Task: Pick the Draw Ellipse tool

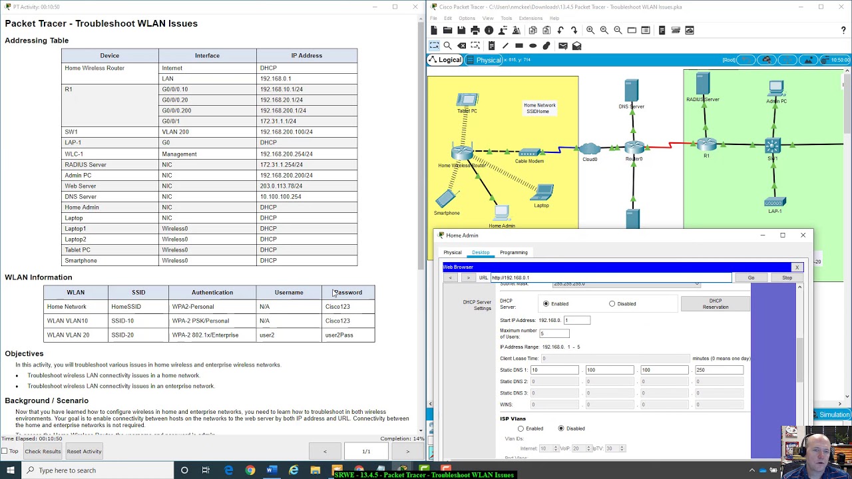Action: (532, 45)
